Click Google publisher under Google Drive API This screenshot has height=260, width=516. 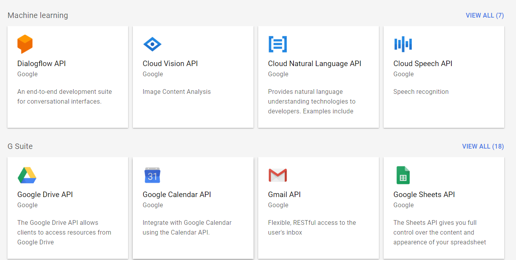[27, 205]
